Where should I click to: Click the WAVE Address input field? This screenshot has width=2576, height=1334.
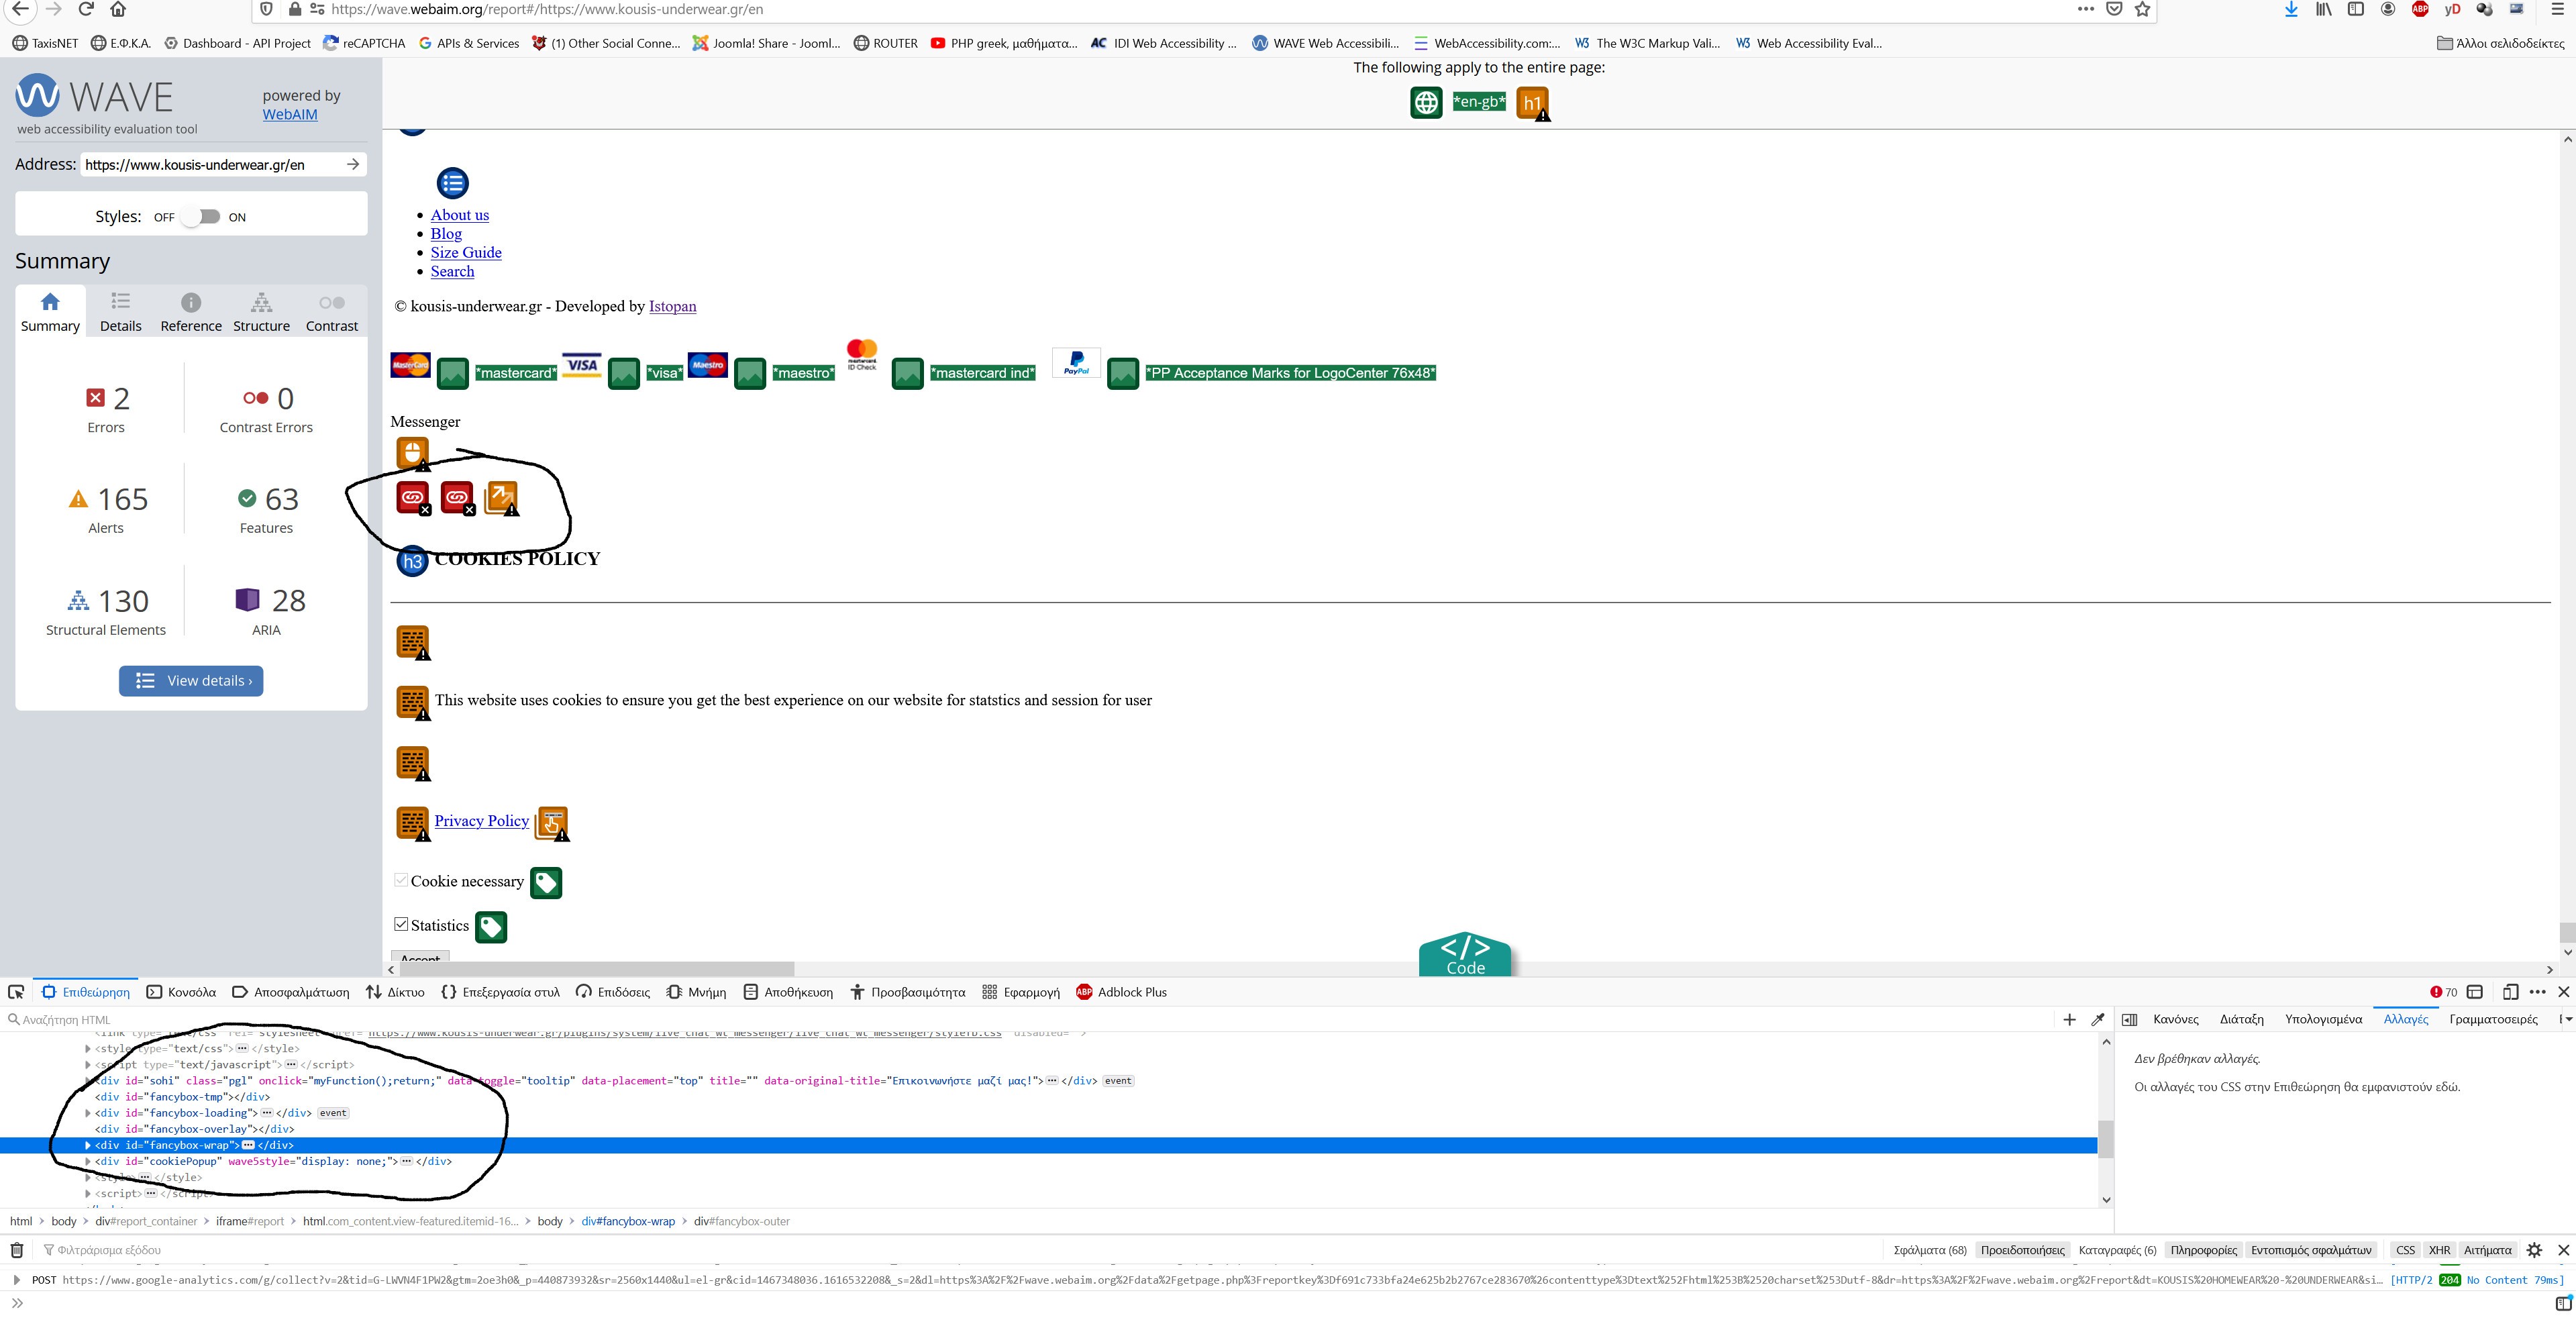pyautogui.click(x=210, y=164)
